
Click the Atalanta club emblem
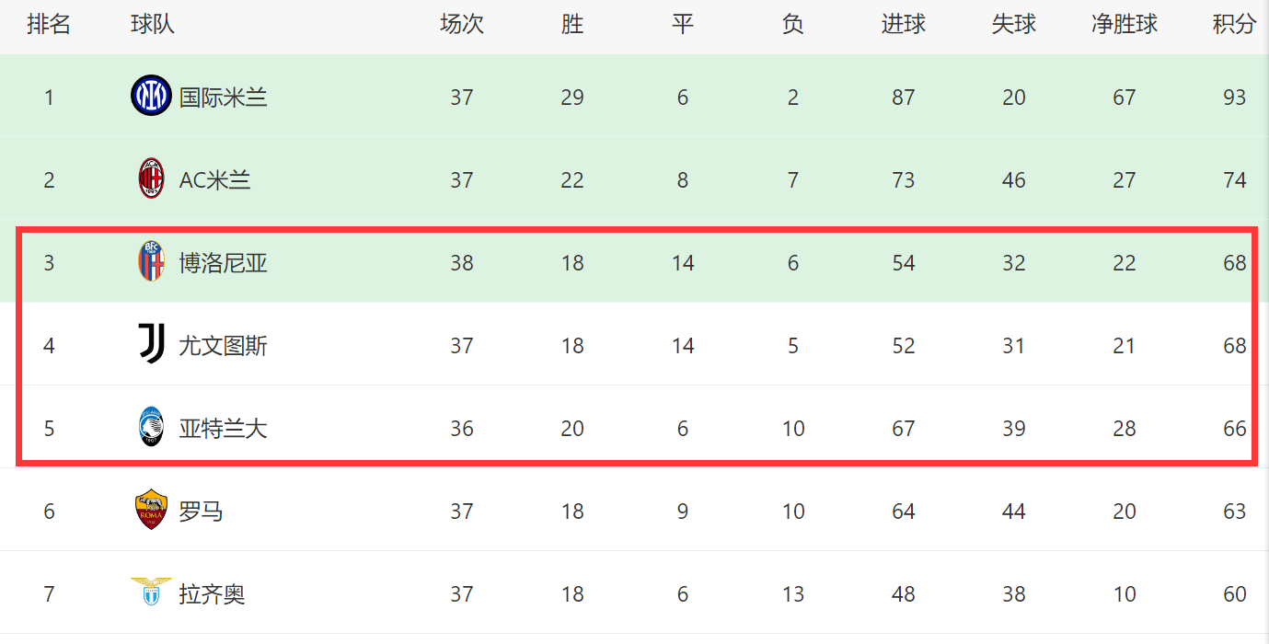[151, 427]
